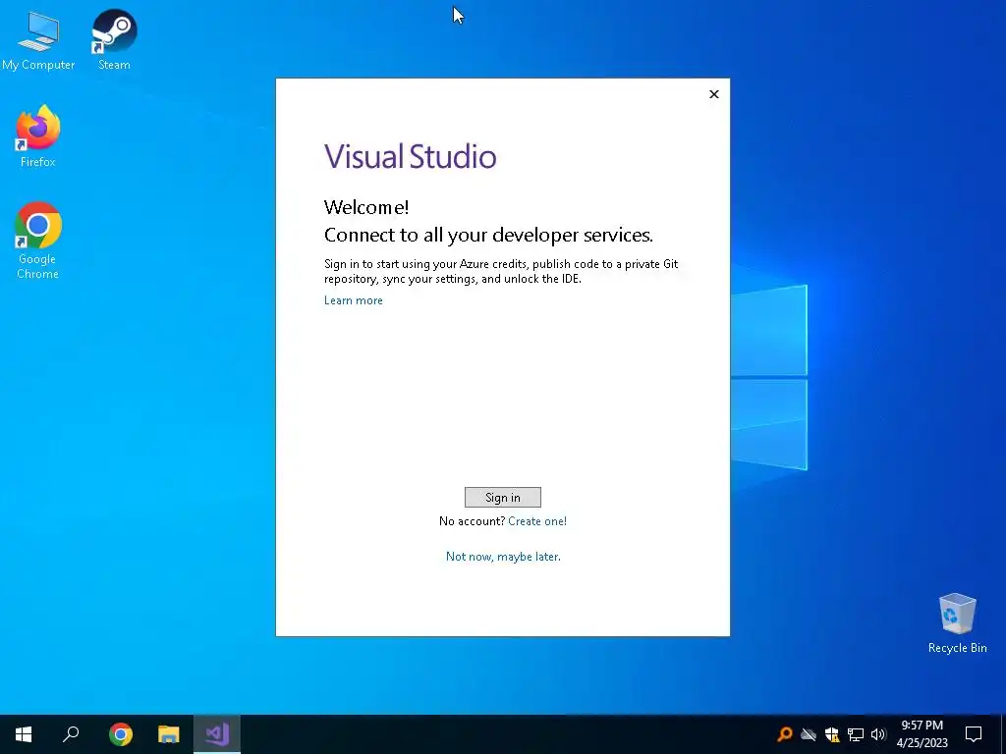The height and width of the screenshot is (754, 1006).
Task: Open network status tray icon
Action: pos(856,734)
